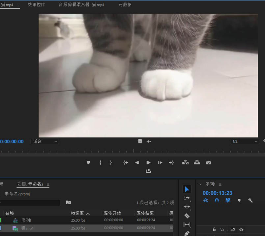Mark In point with brace icon
265x236 pixels.
tap(100, 163)
